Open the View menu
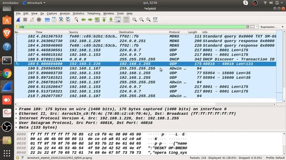 click(x=34, y=13)
